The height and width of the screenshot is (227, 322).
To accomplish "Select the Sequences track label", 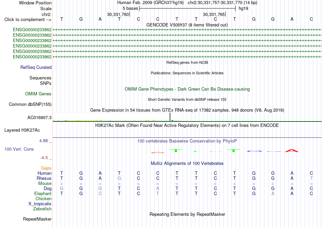I will (40, 78).
